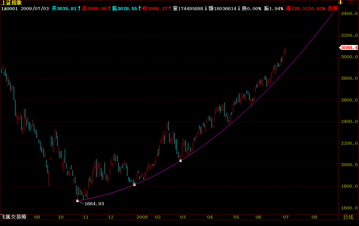The height and width of the screenshot is (226, 359).
Task: Click the 1664.93 low price label
Action: pyautogui.click(x=94, y=204)
